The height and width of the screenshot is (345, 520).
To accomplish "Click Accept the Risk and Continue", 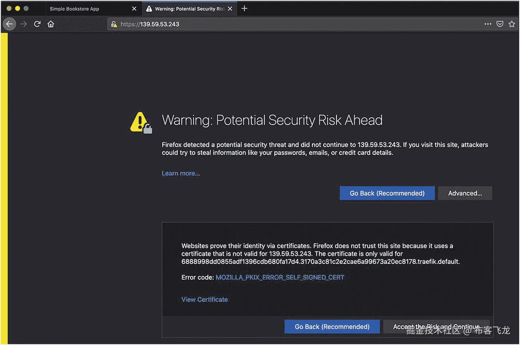I will point(436,326).
